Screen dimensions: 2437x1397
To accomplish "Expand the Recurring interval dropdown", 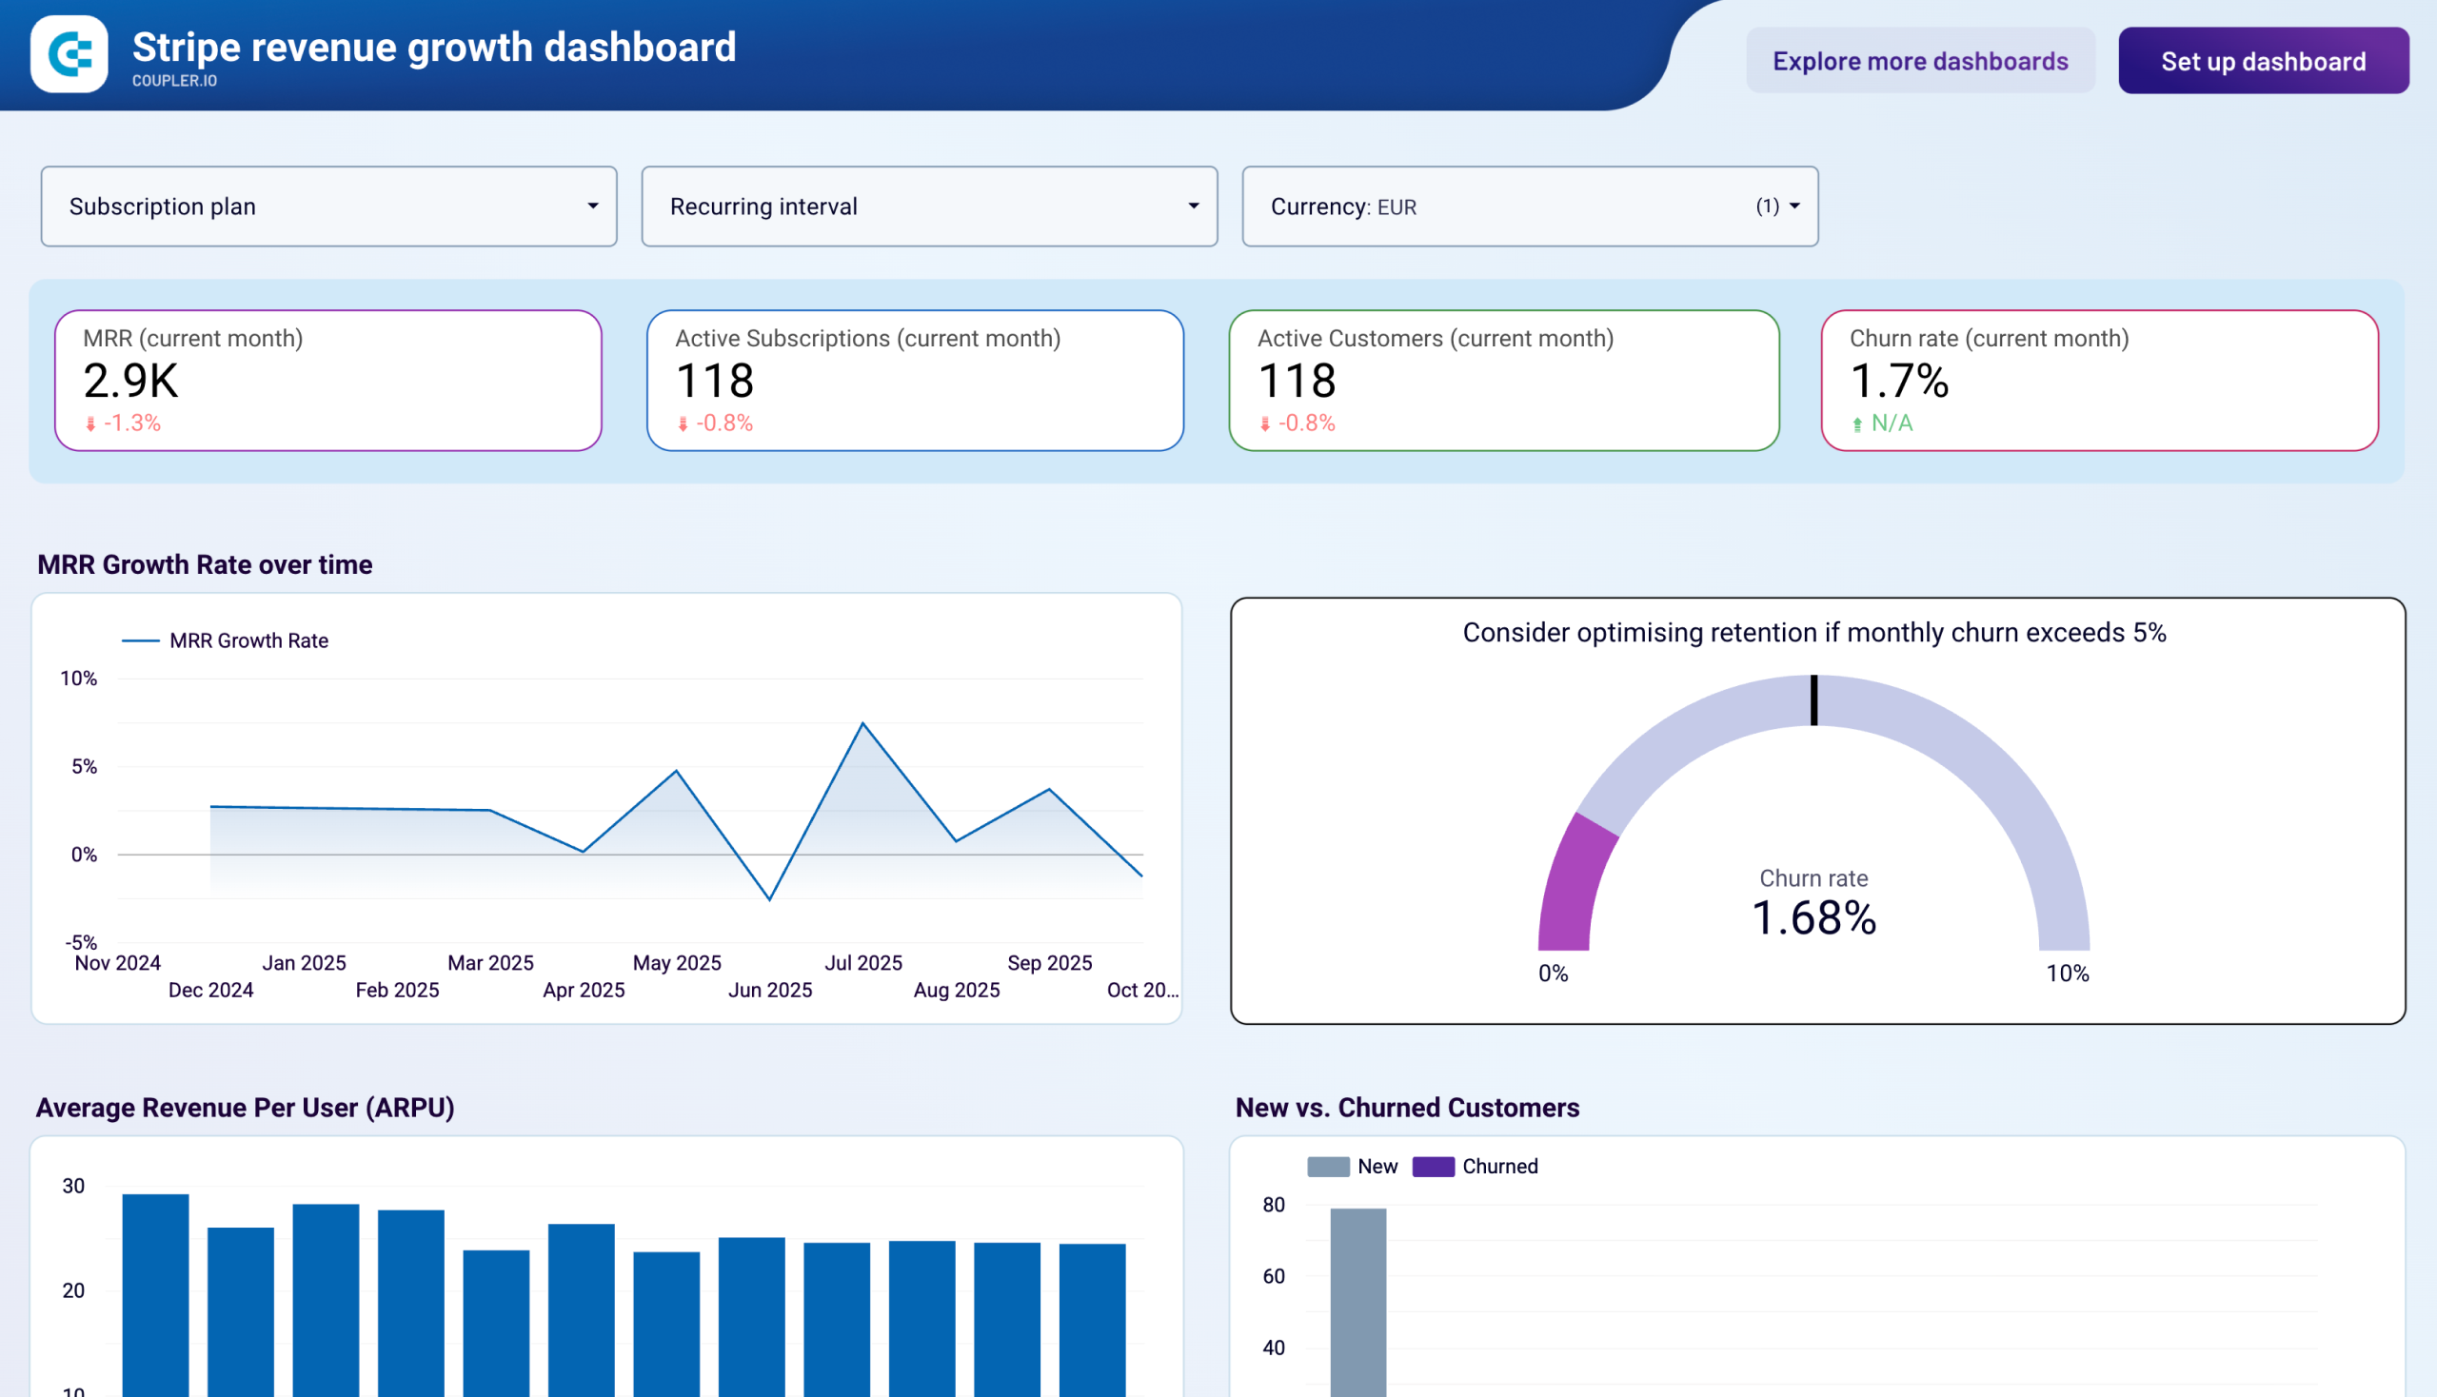I will tap(928, 207).
